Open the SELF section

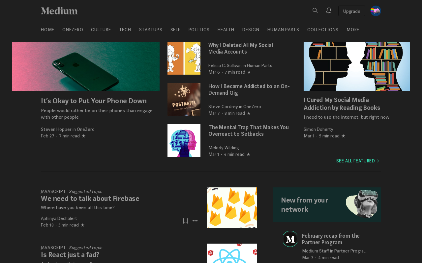(x=175, y=30)
